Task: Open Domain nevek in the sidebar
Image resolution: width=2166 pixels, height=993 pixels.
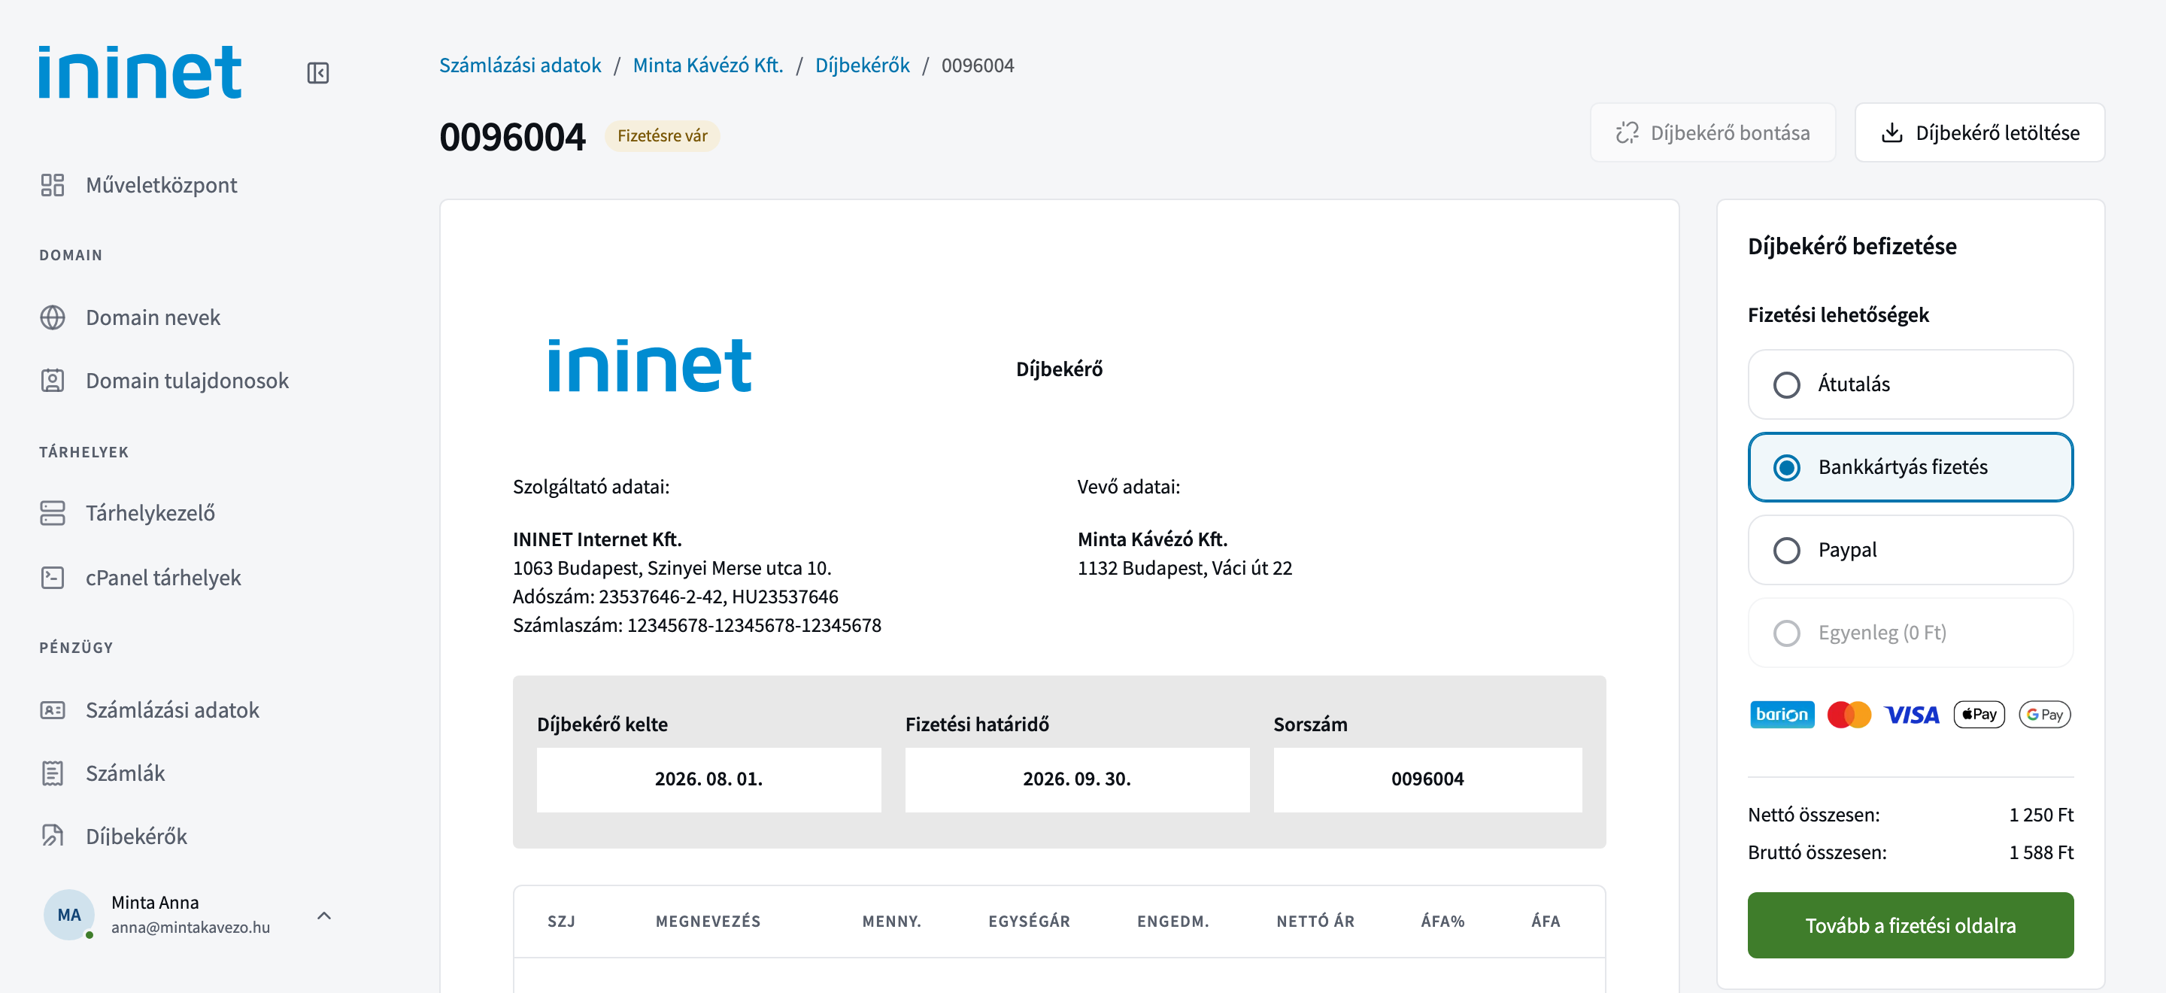Action: tap(153, 317)
